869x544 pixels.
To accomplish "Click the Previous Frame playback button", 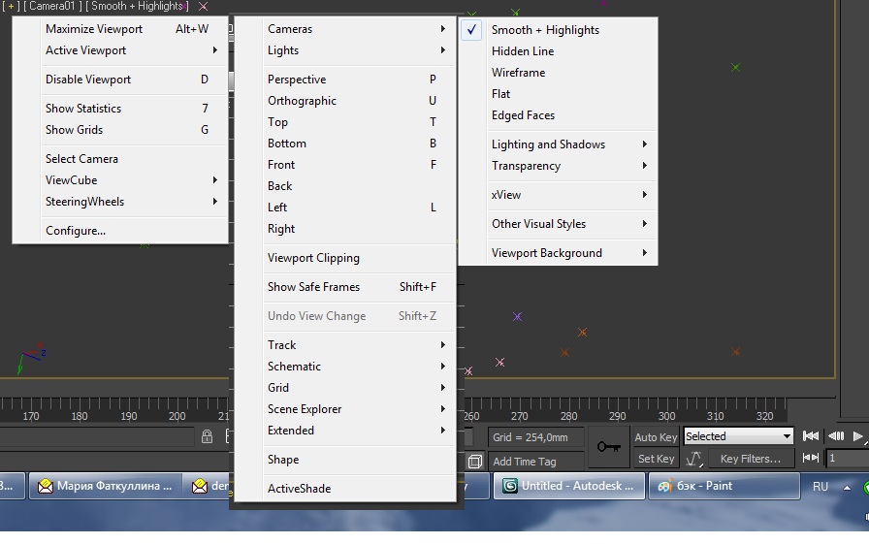I will click(x=836, y=436).
